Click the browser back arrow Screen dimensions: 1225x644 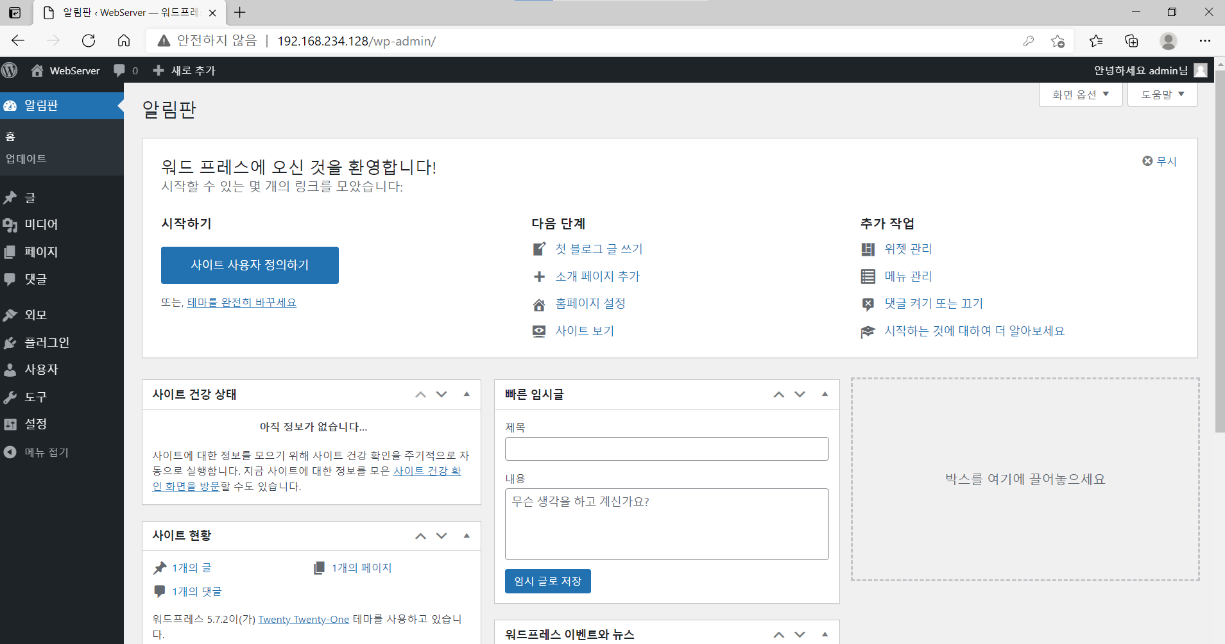(18, 41)
